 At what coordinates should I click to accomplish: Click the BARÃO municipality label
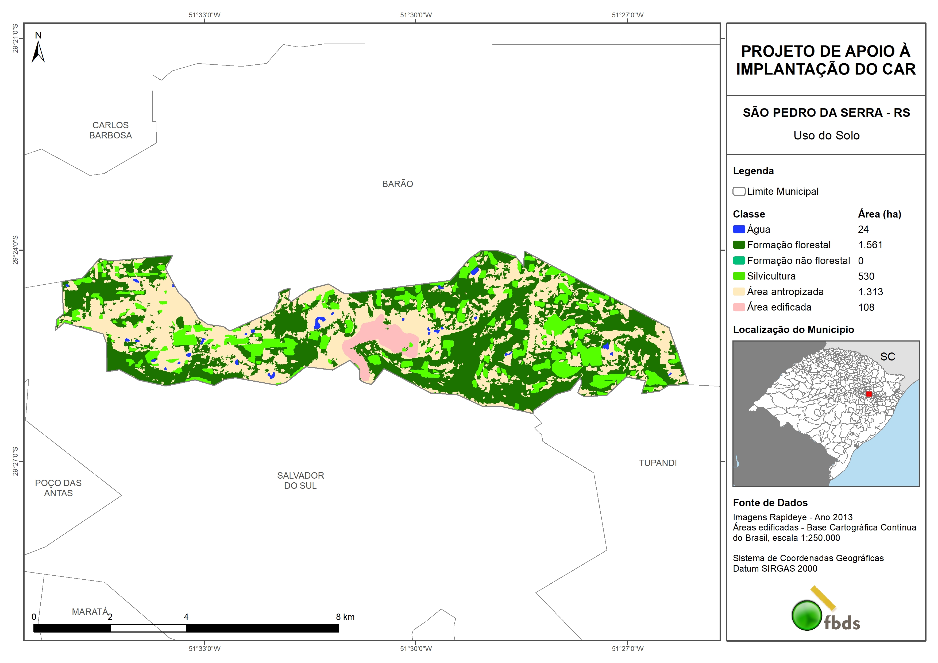[x=397, y=184]
